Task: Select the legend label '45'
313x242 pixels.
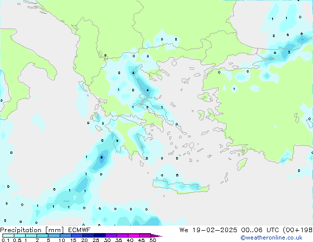Action: [141, 240]
